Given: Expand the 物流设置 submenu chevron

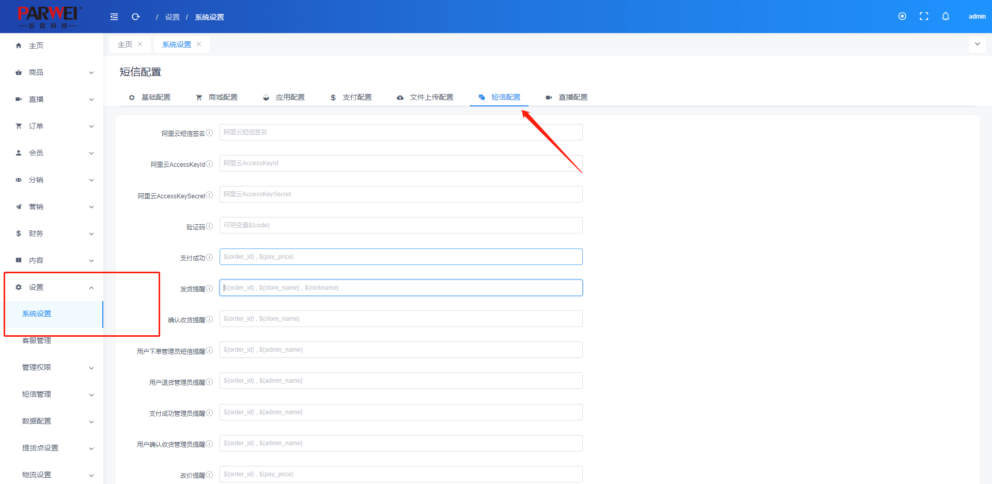Looking at the screenshot, I should pos(91,476).
